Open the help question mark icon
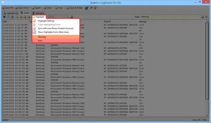 [206, 17]
